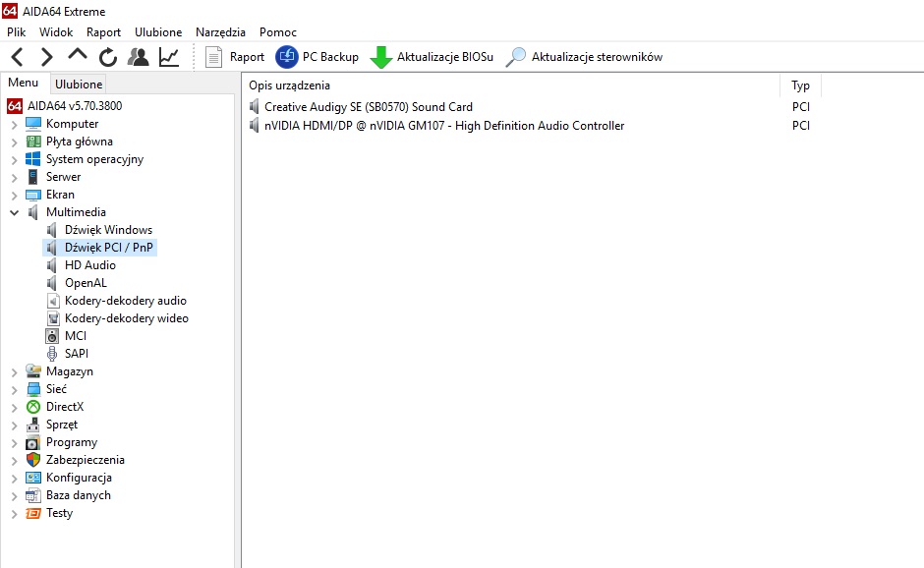Expand the Sprzęt tree node
The width and height of the screenshot is (924, 568).
(x=14, y=425)
